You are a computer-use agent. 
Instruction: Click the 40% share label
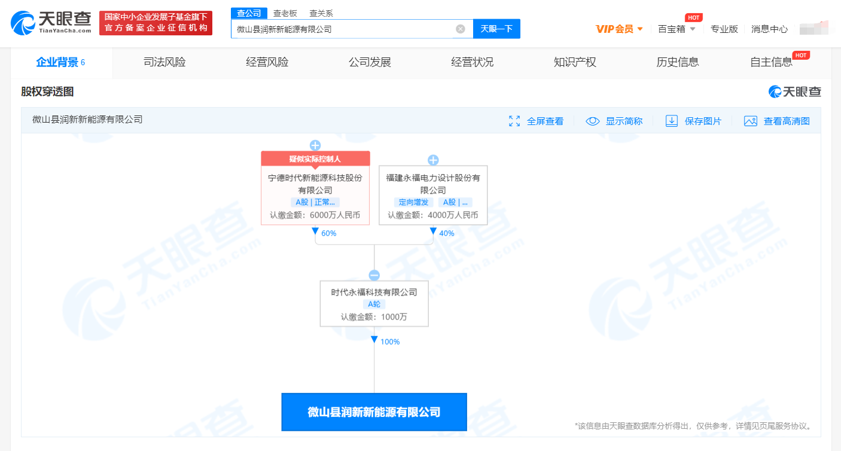[x=446, y=233]
